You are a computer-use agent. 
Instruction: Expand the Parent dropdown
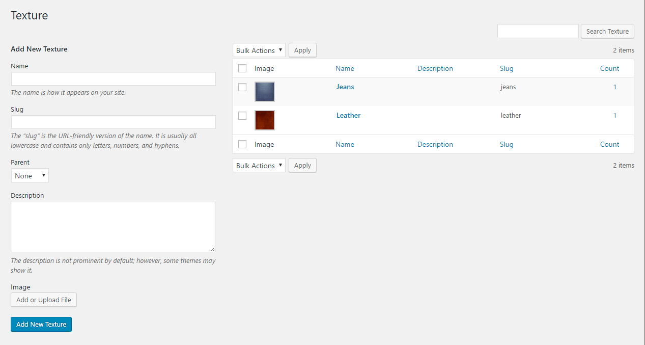tap(30, 176)
